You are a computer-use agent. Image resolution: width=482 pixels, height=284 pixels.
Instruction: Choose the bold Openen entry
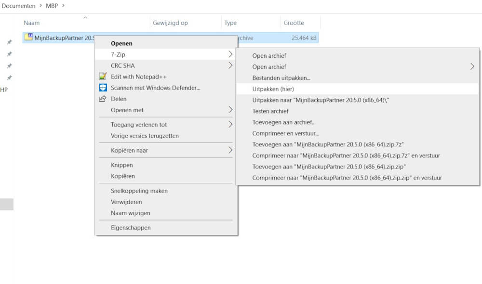[x=121, y=43]
